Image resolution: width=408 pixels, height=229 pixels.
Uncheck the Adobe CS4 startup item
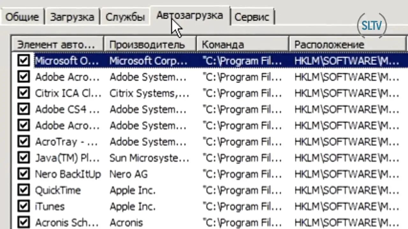point(24,109)
